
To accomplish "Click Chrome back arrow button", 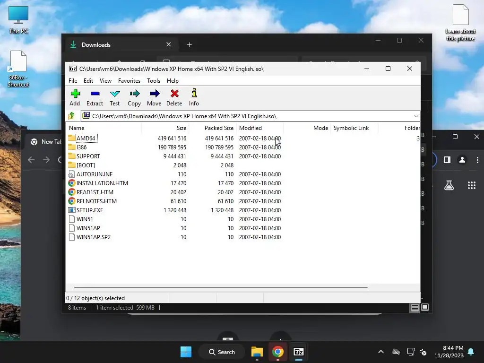I will (x=31, y=160).
